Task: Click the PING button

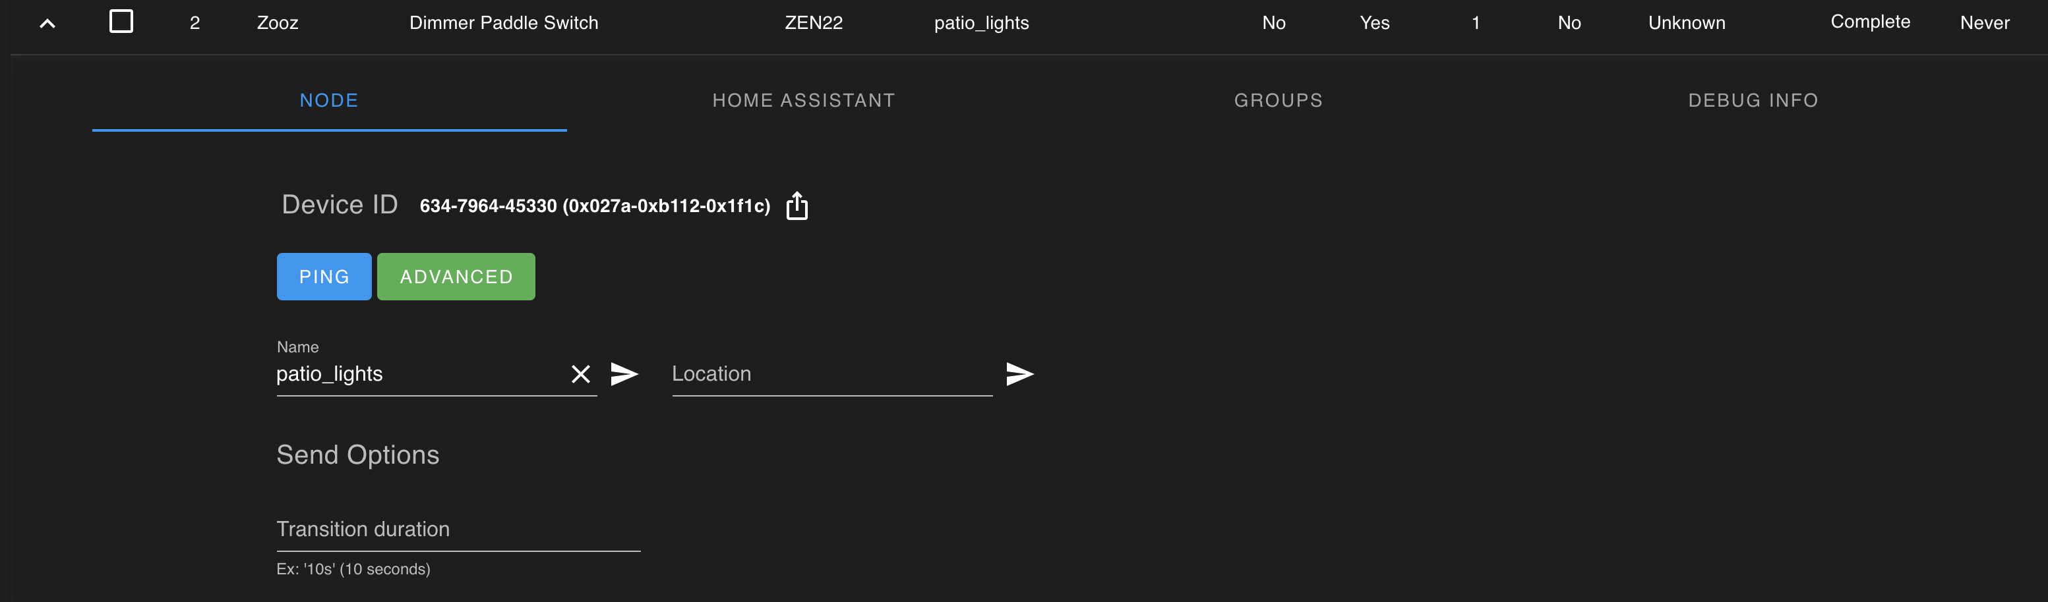Action: point(324,277)
